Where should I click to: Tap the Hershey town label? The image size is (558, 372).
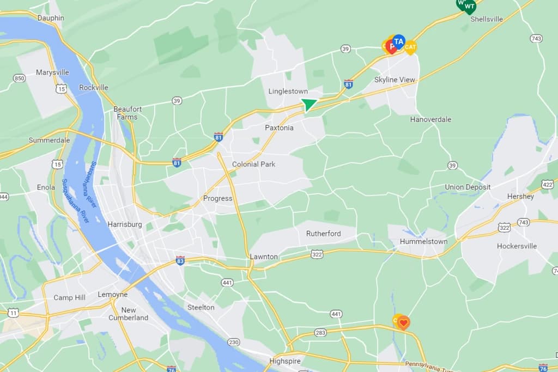(x=520, y=196)
